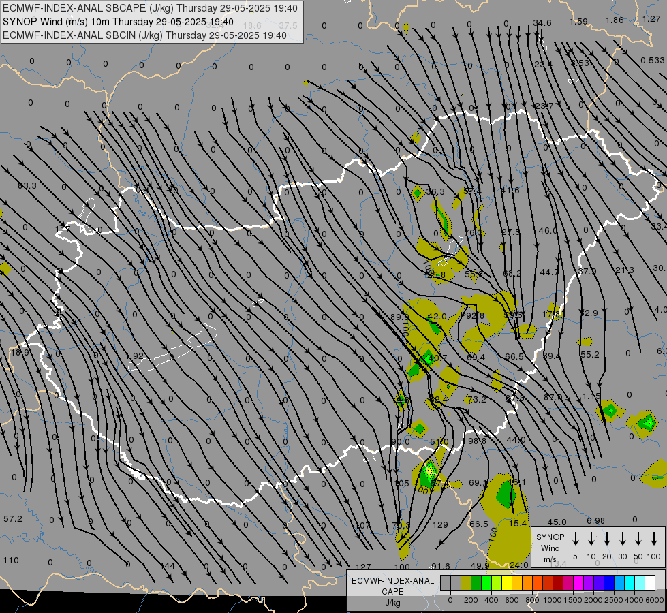Click the '50' speed label in wind legend
The height and width of the screenshot is (613, 667).
pos(638,556)
